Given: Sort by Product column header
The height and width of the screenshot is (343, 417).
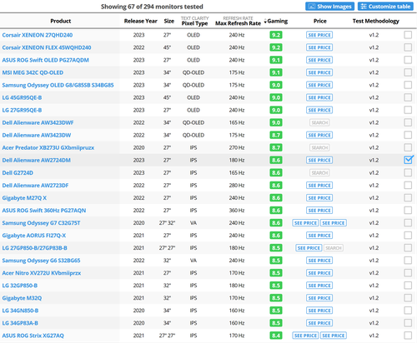Looking at the screenshot, I should [x=61, y=21].
